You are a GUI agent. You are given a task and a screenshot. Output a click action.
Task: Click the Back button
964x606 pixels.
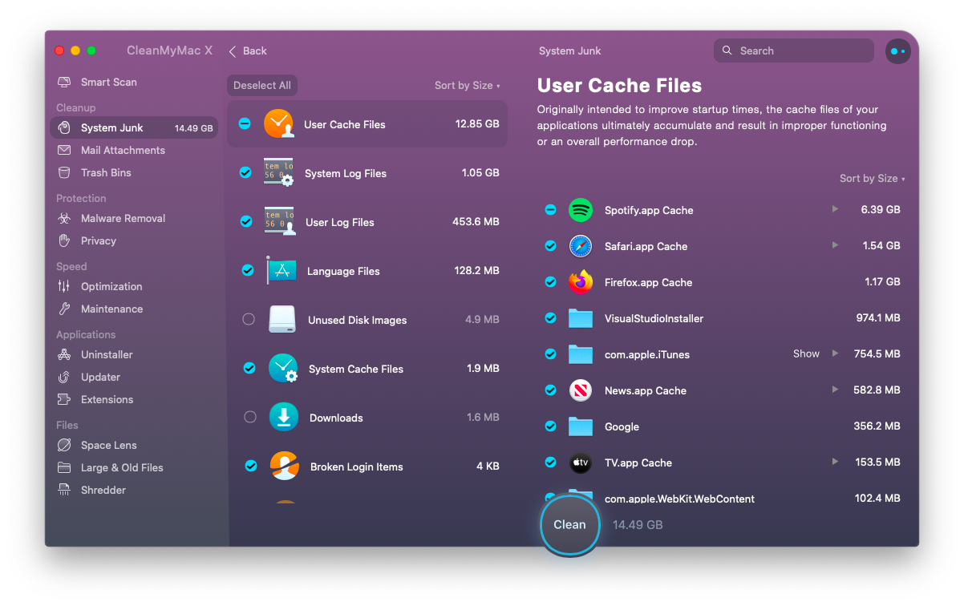click(x=248, y=50)
